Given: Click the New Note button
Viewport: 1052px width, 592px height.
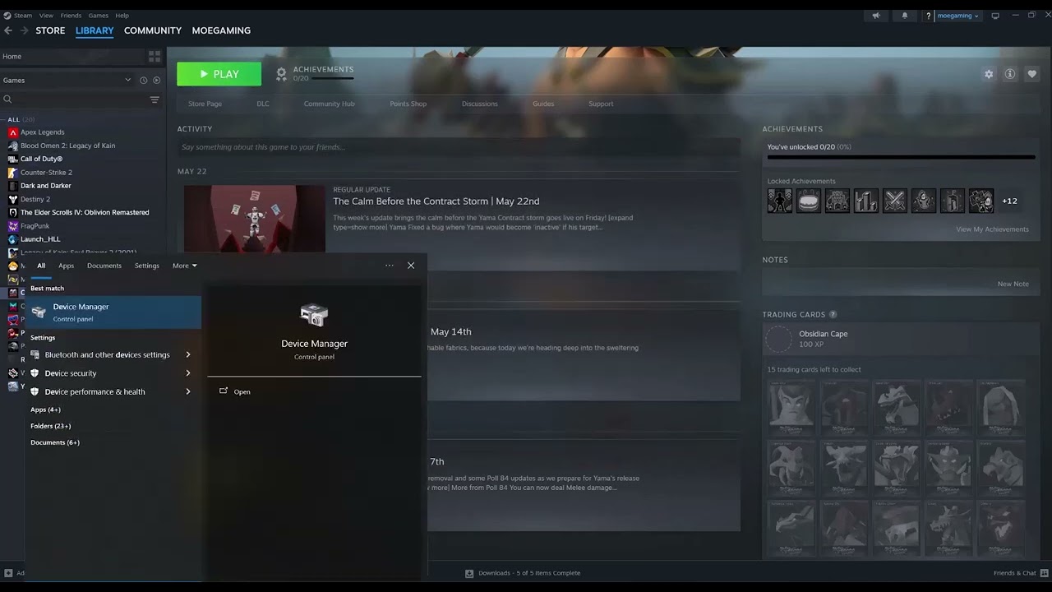Looking at the screenshot, I should (x=1013, y=284).
